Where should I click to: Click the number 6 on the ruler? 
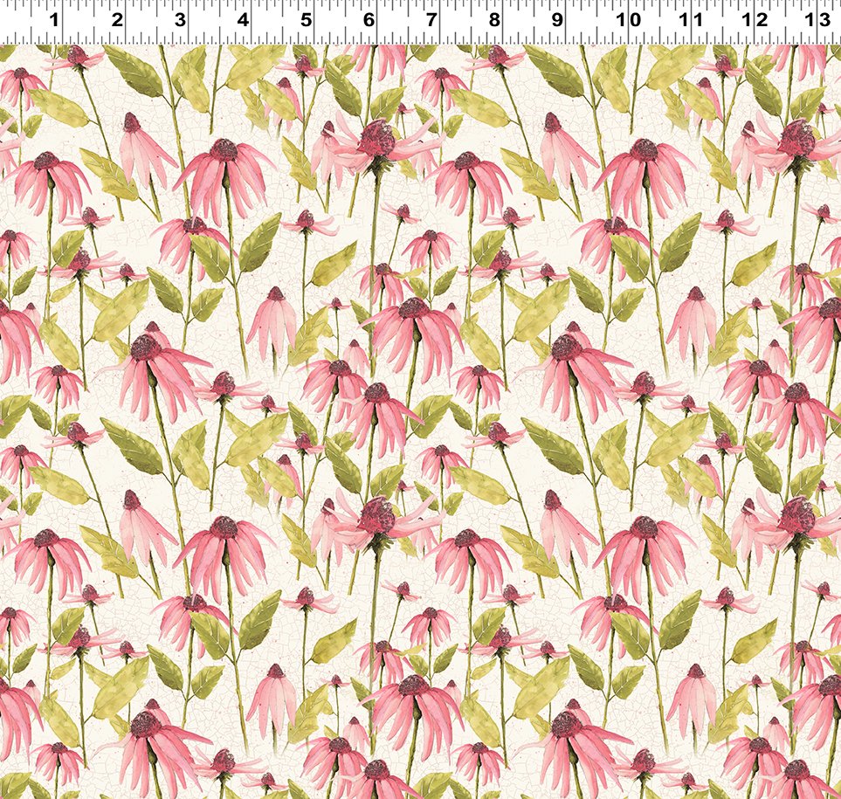point(369,20)
